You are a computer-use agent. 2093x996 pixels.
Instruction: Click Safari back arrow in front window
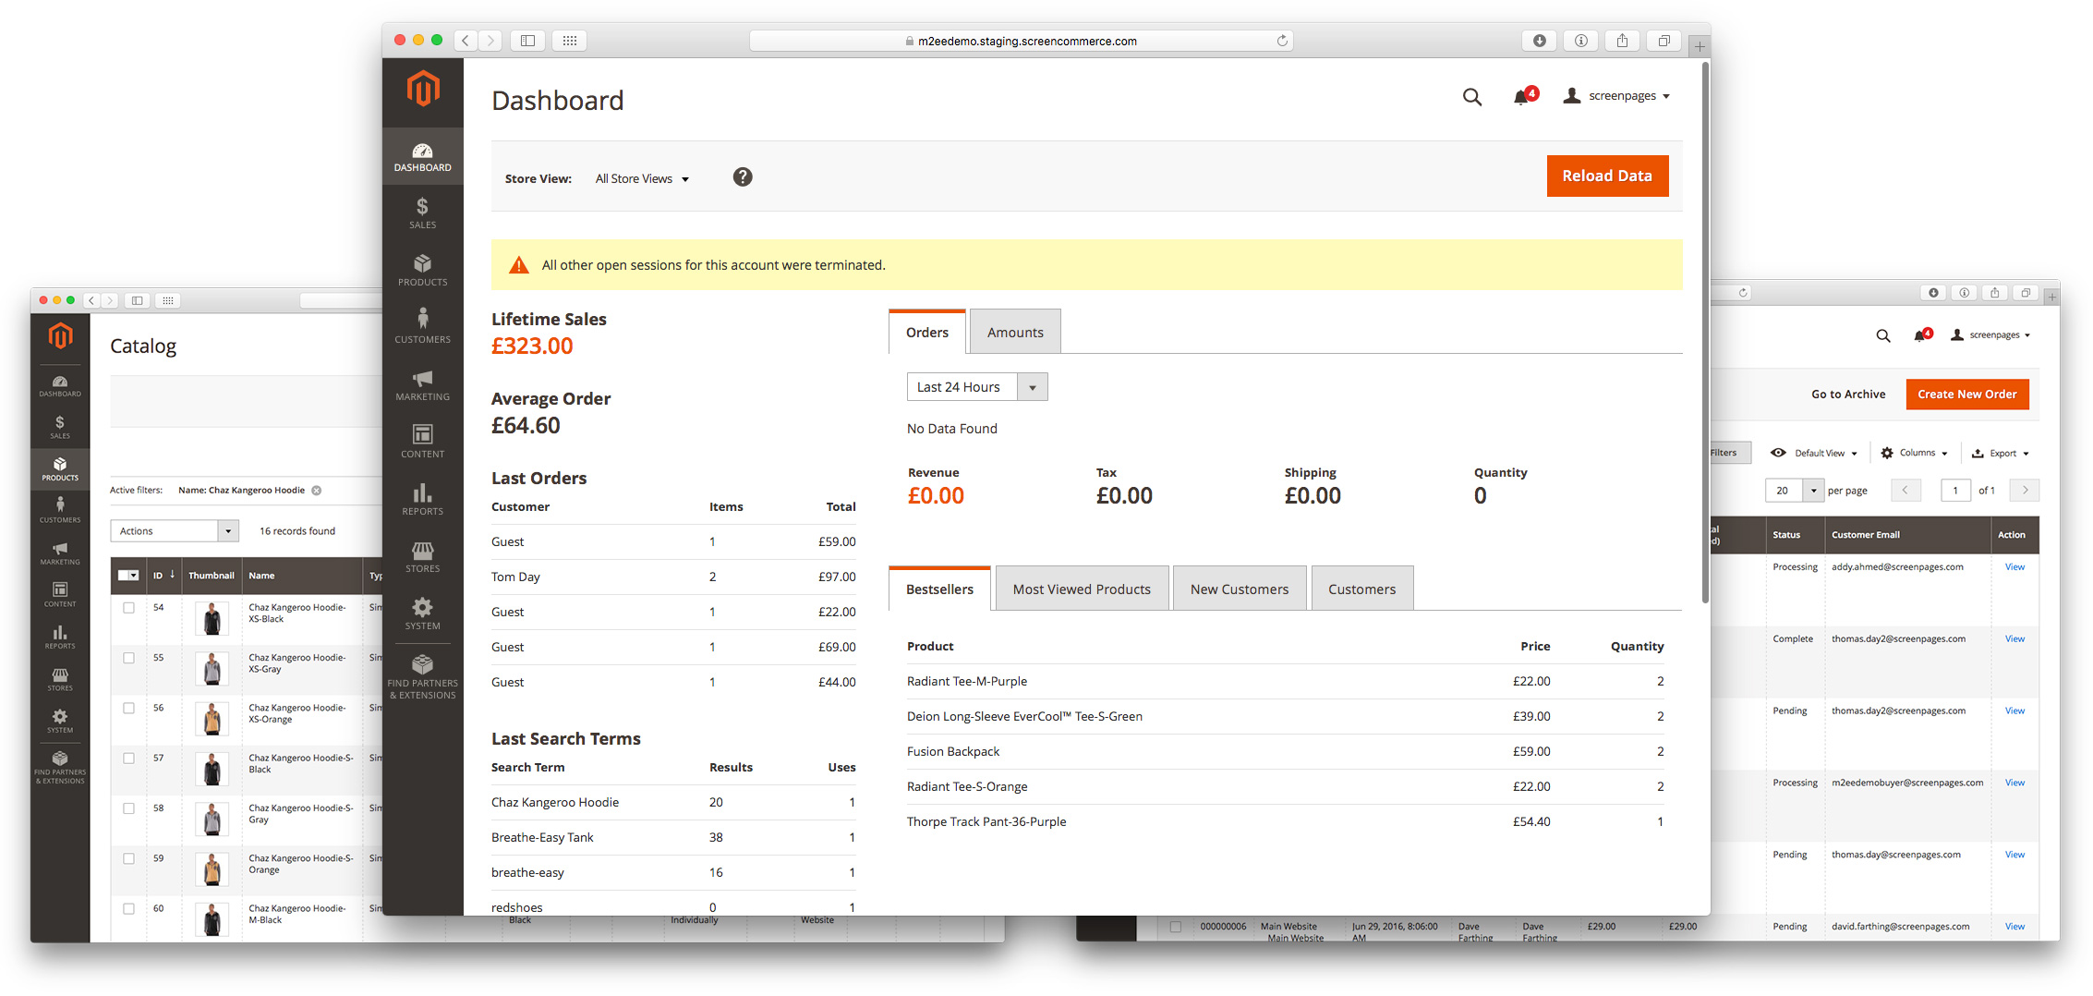click(466, 41)
